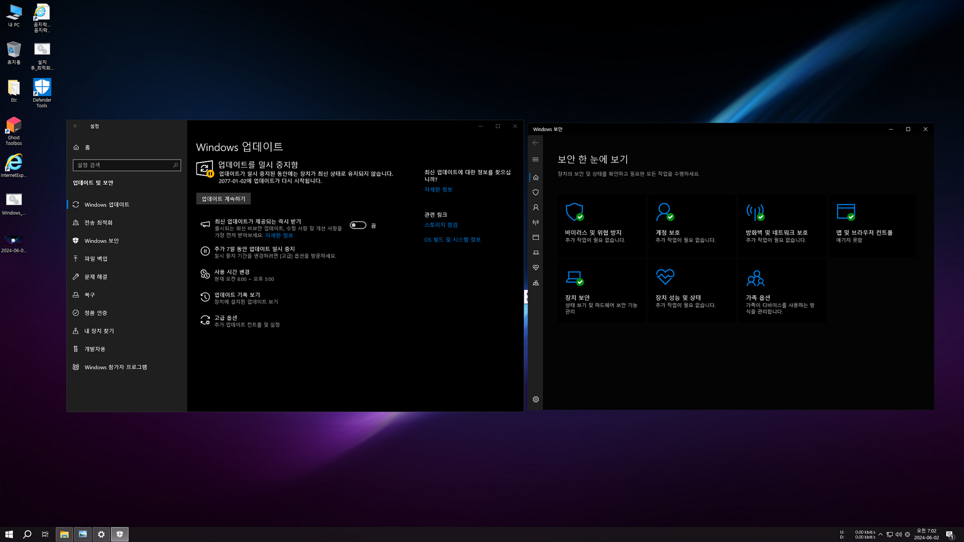The height and width of the screenshot is (542, 964).
Task: Open 장치 성능 및 상태 tile
Action: 691,291
